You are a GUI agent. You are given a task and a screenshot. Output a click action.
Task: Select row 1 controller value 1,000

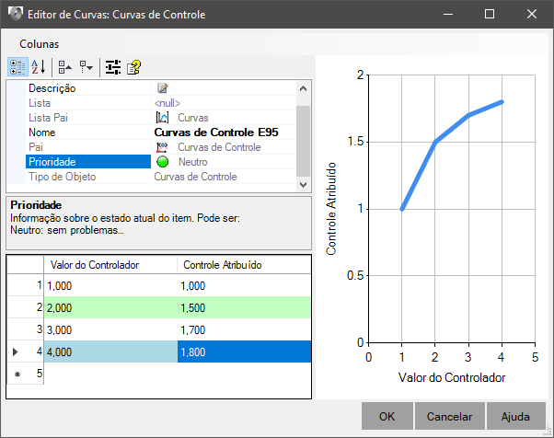(x=110, y=285)
